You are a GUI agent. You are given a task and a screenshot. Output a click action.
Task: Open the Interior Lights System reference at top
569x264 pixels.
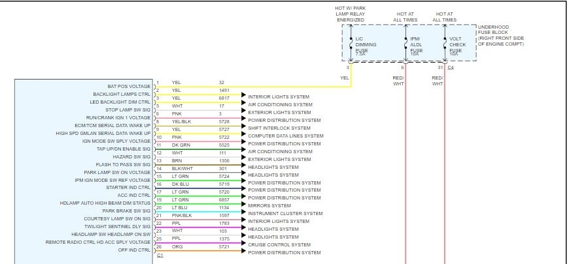tap(279, 97)
